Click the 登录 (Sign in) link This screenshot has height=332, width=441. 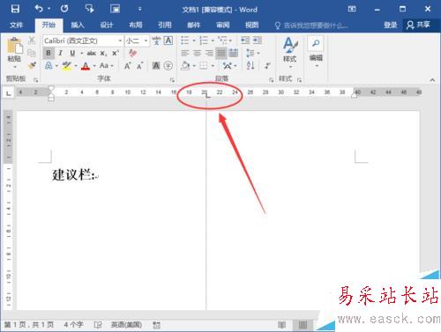pyautogui.click(x=391, y=25)
